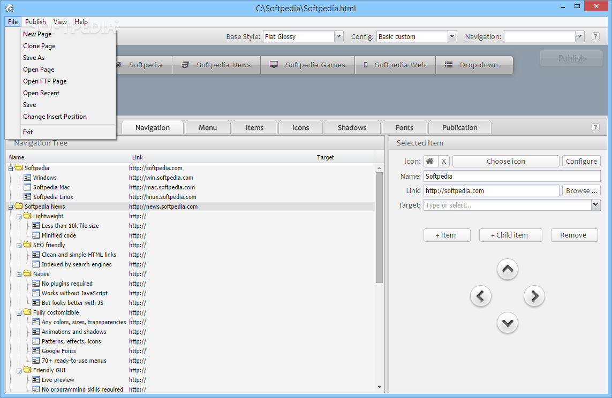Click the up arrow move button

508,269
